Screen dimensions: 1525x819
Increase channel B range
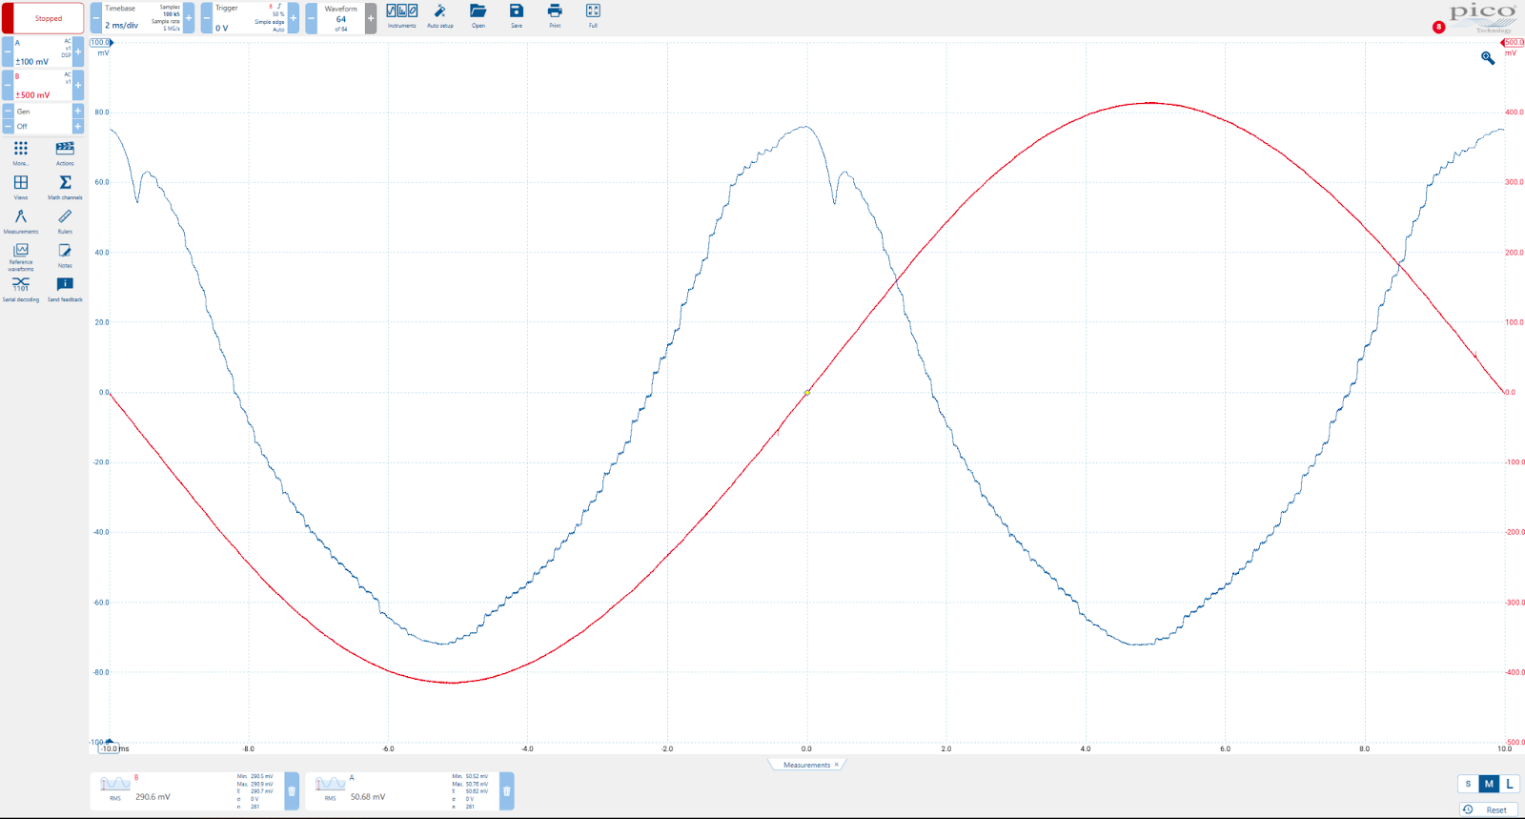coord(78,85)
